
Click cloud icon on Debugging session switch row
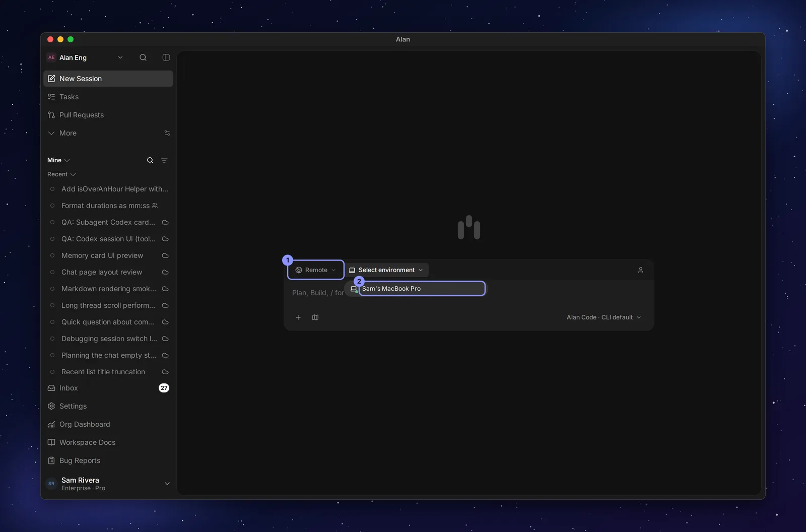(x=165, y=339)
